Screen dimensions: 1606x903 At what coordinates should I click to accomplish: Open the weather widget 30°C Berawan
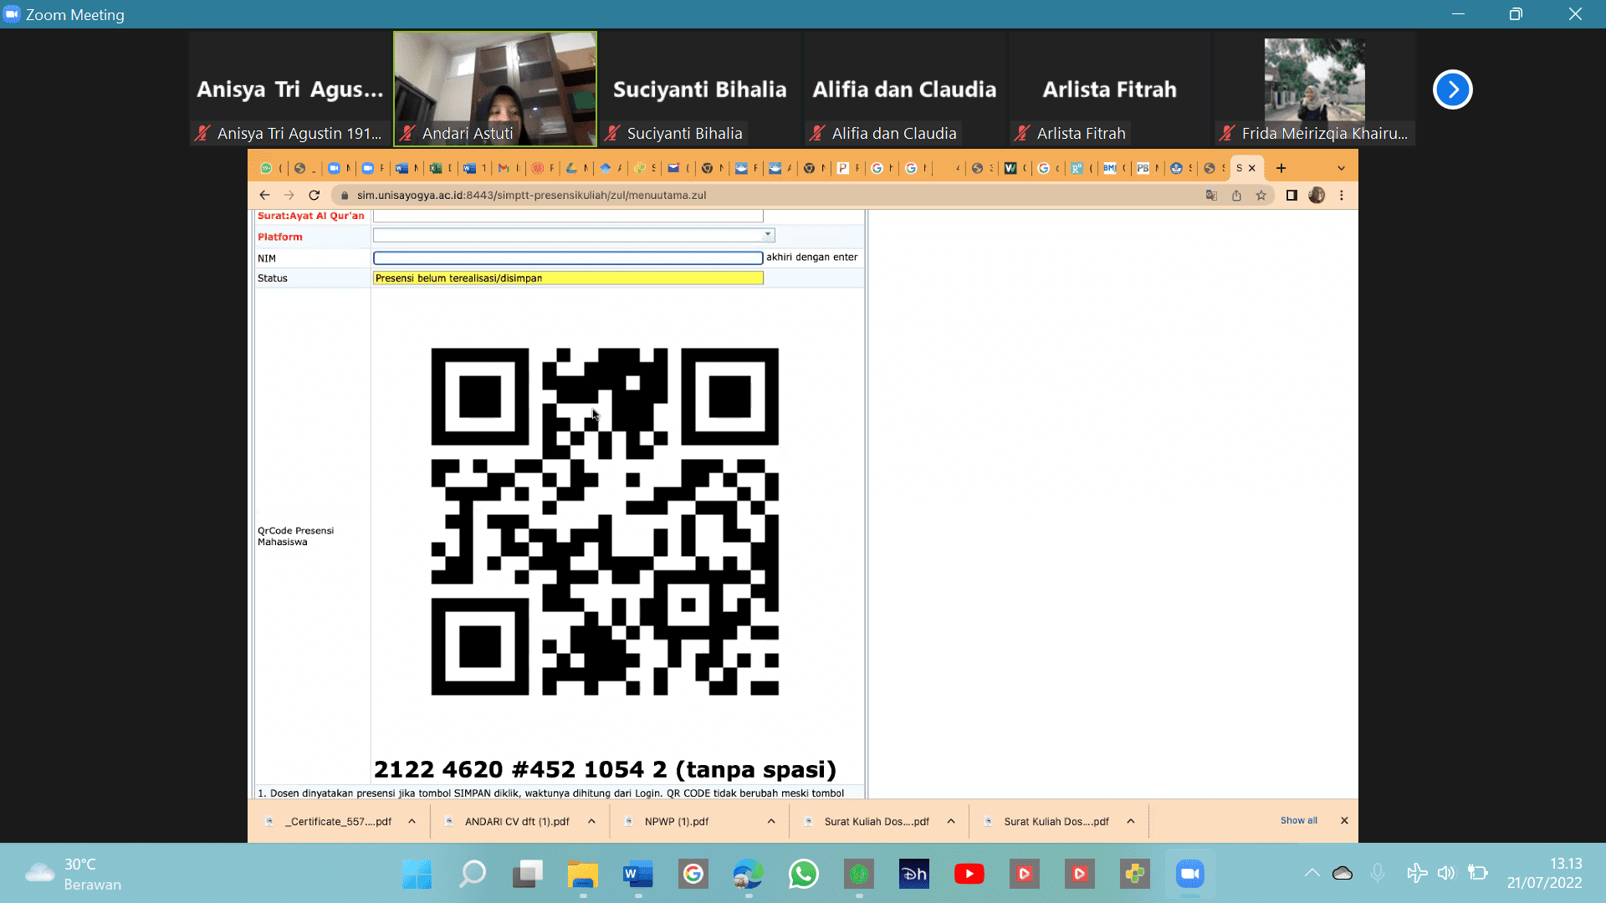[74, 874]
